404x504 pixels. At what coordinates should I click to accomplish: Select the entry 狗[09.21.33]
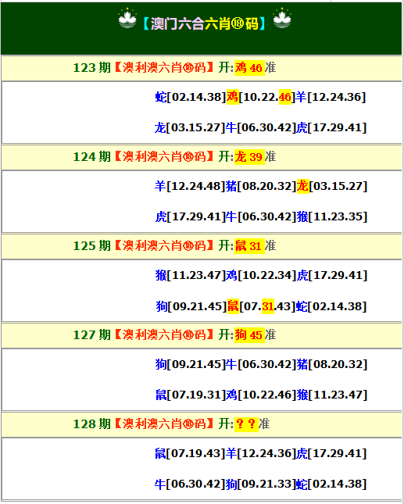(260, 484)
